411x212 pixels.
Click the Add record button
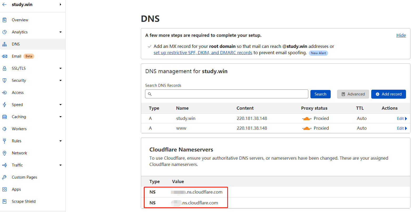389,94
